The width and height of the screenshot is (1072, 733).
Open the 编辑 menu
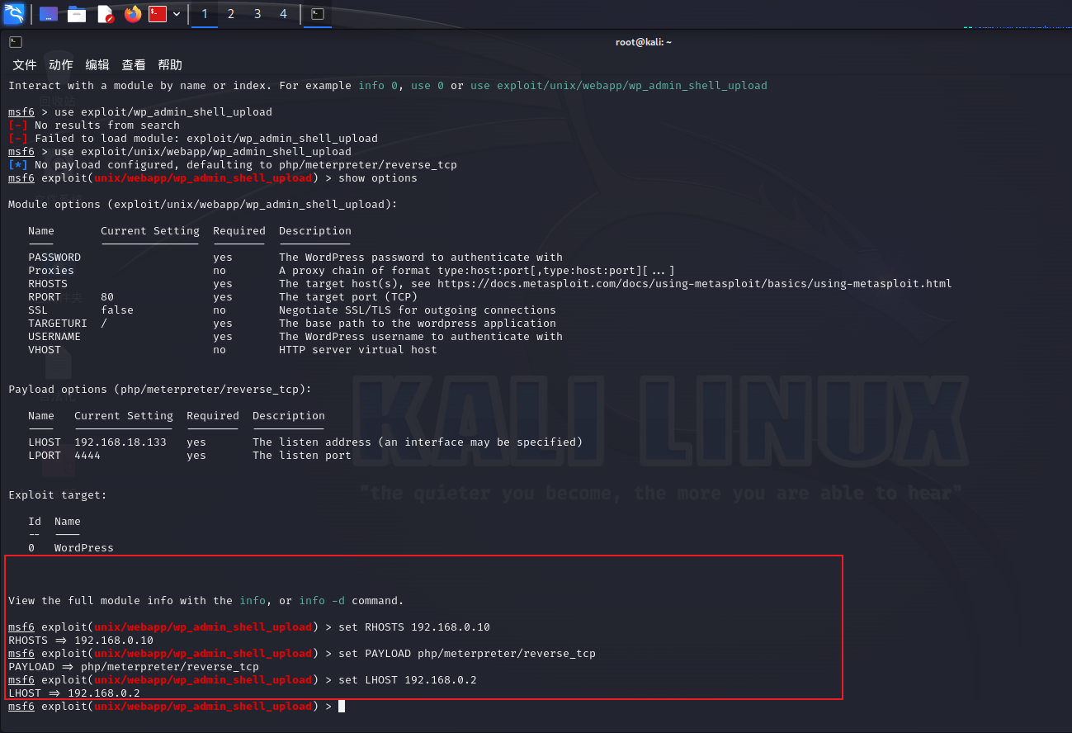97,65
